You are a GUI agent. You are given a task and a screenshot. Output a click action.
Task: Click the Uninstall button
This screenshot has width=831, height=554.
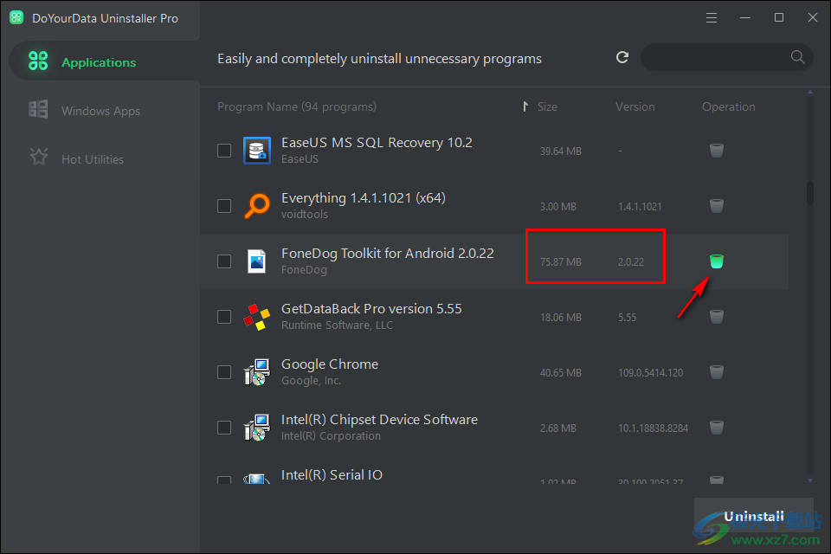[754, 517]
